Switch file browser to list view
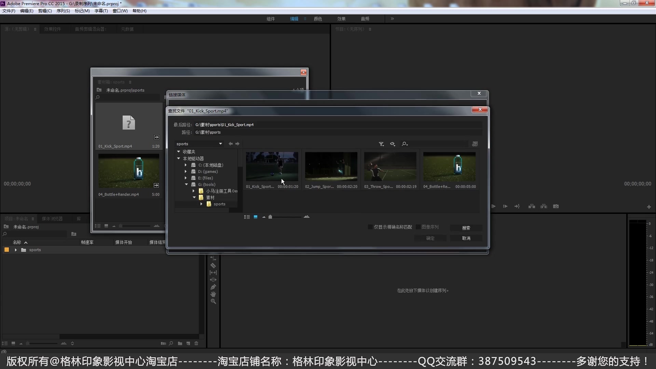 point(247,217)
